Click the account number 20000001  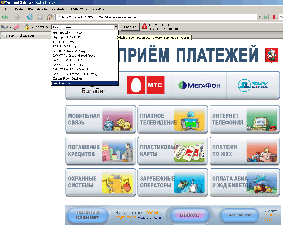tap(152, 213)
